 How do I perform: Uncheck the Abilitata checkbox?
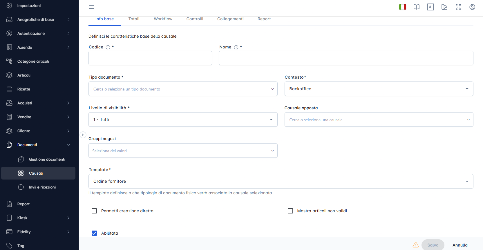click(94, 233)
